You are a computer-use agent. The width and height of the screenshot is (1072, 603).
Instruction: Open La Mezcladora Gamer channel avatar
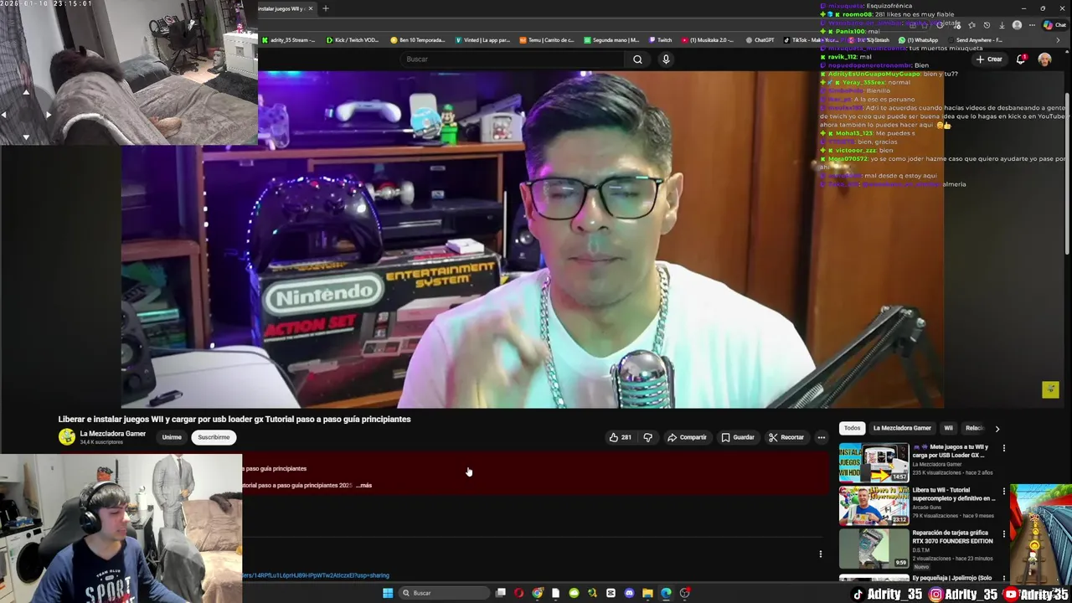(66, 437)
